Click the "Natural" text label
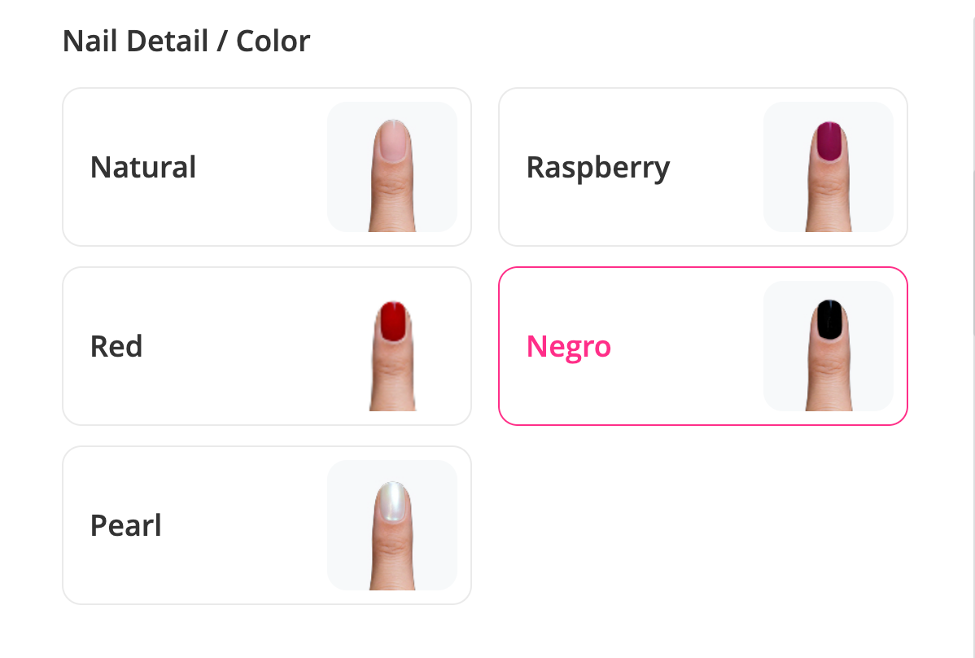 point(143,167)
